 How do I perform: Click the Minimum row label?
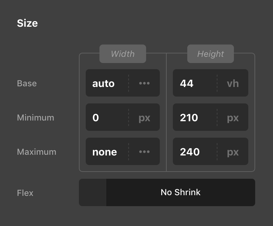coord(36,117)
